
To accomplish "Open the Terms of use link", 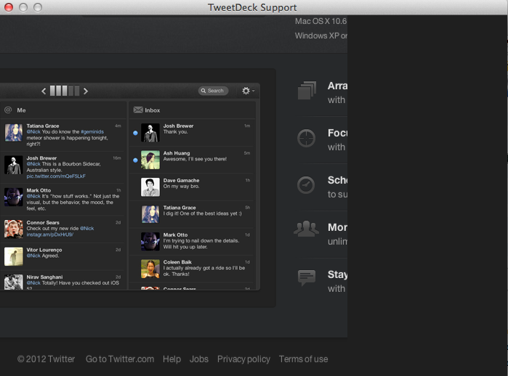I will [304, 359].
